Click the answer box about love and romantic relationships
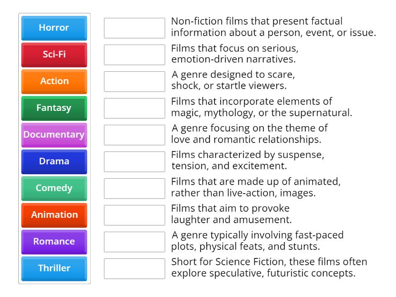396x297 pixels. [x=134, y=135]
